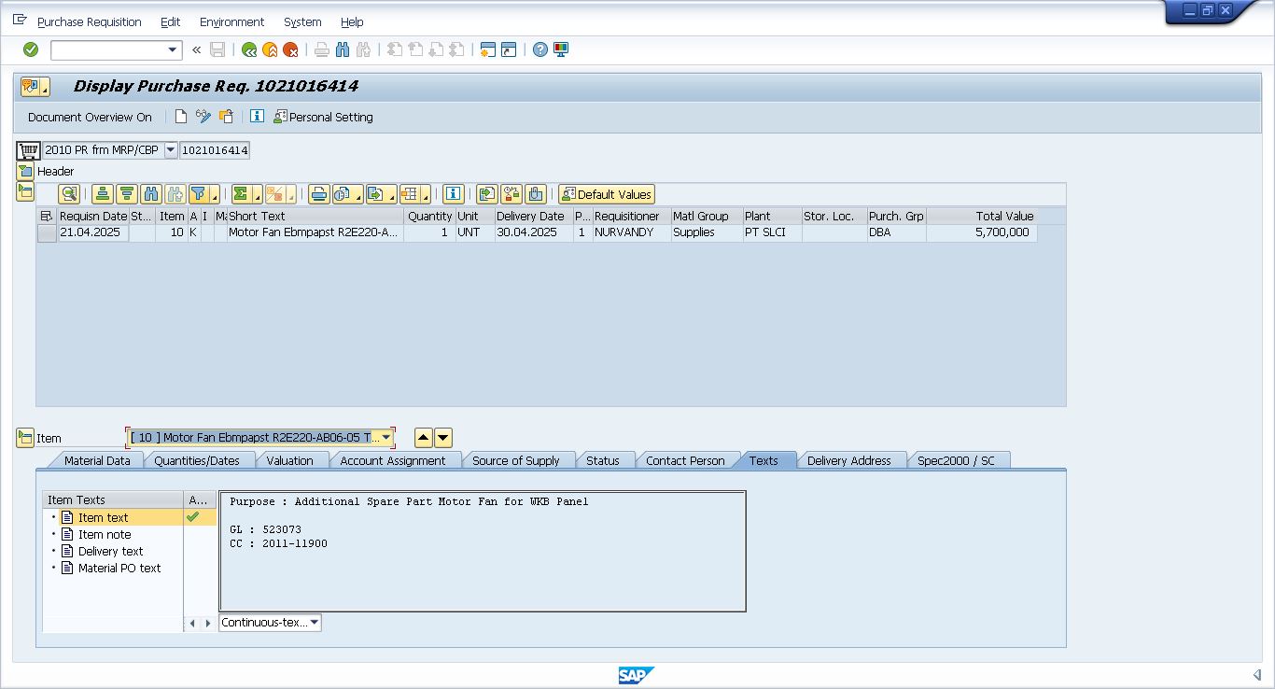The height and width of the screenshot is (689, 1275).
Task: Click the Sort Ascending icon
Action: 103,194
